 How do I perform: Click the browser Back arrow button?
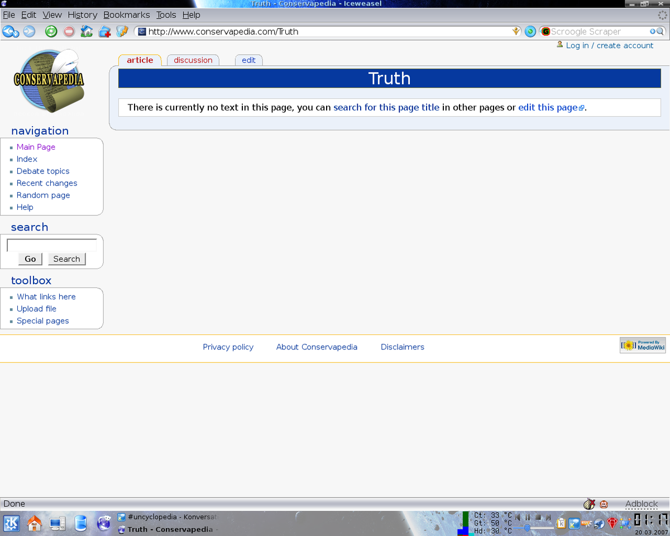pos(10,32)
